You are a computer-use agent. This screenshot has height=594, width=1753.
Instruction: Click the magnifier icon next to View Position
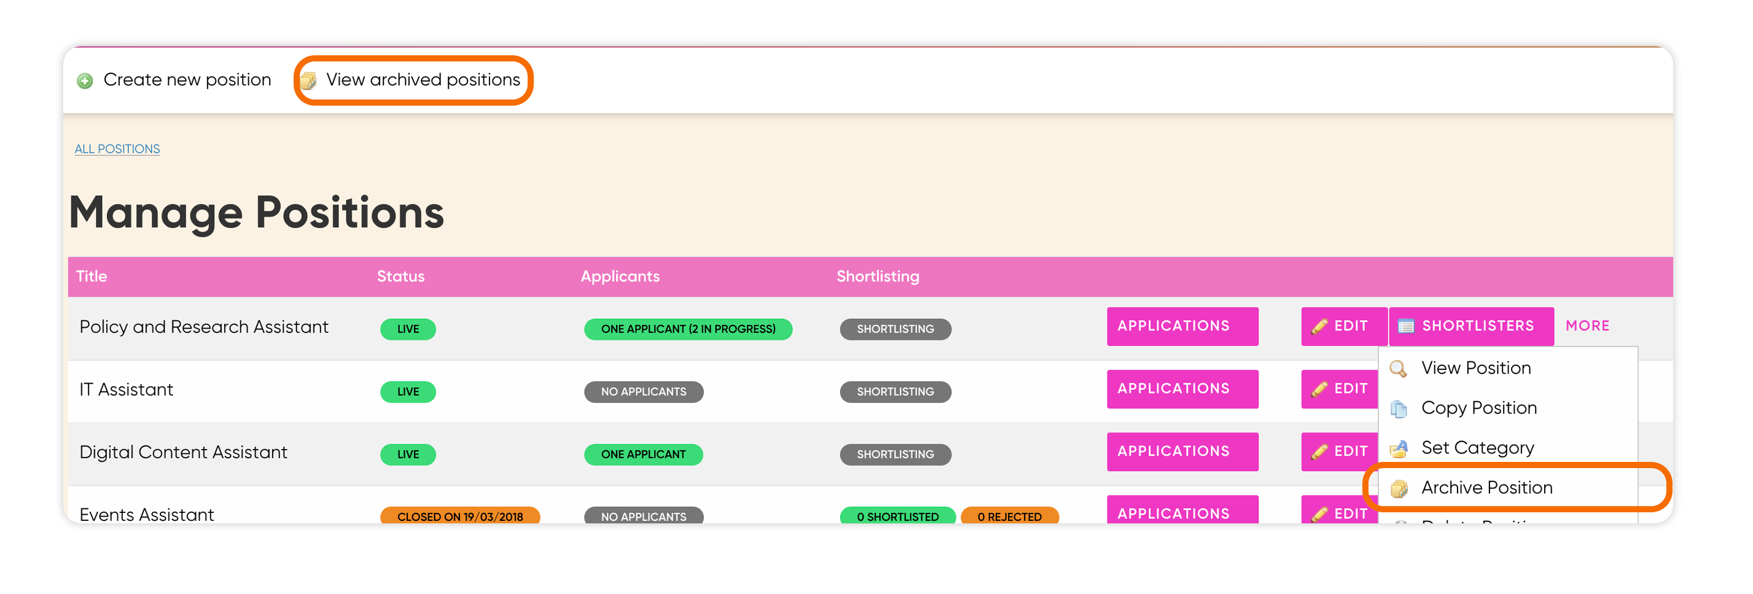tap(1399, 369)
